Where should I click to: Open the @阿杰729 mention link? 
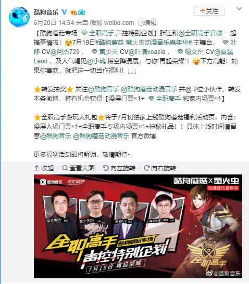coord(65,52)
